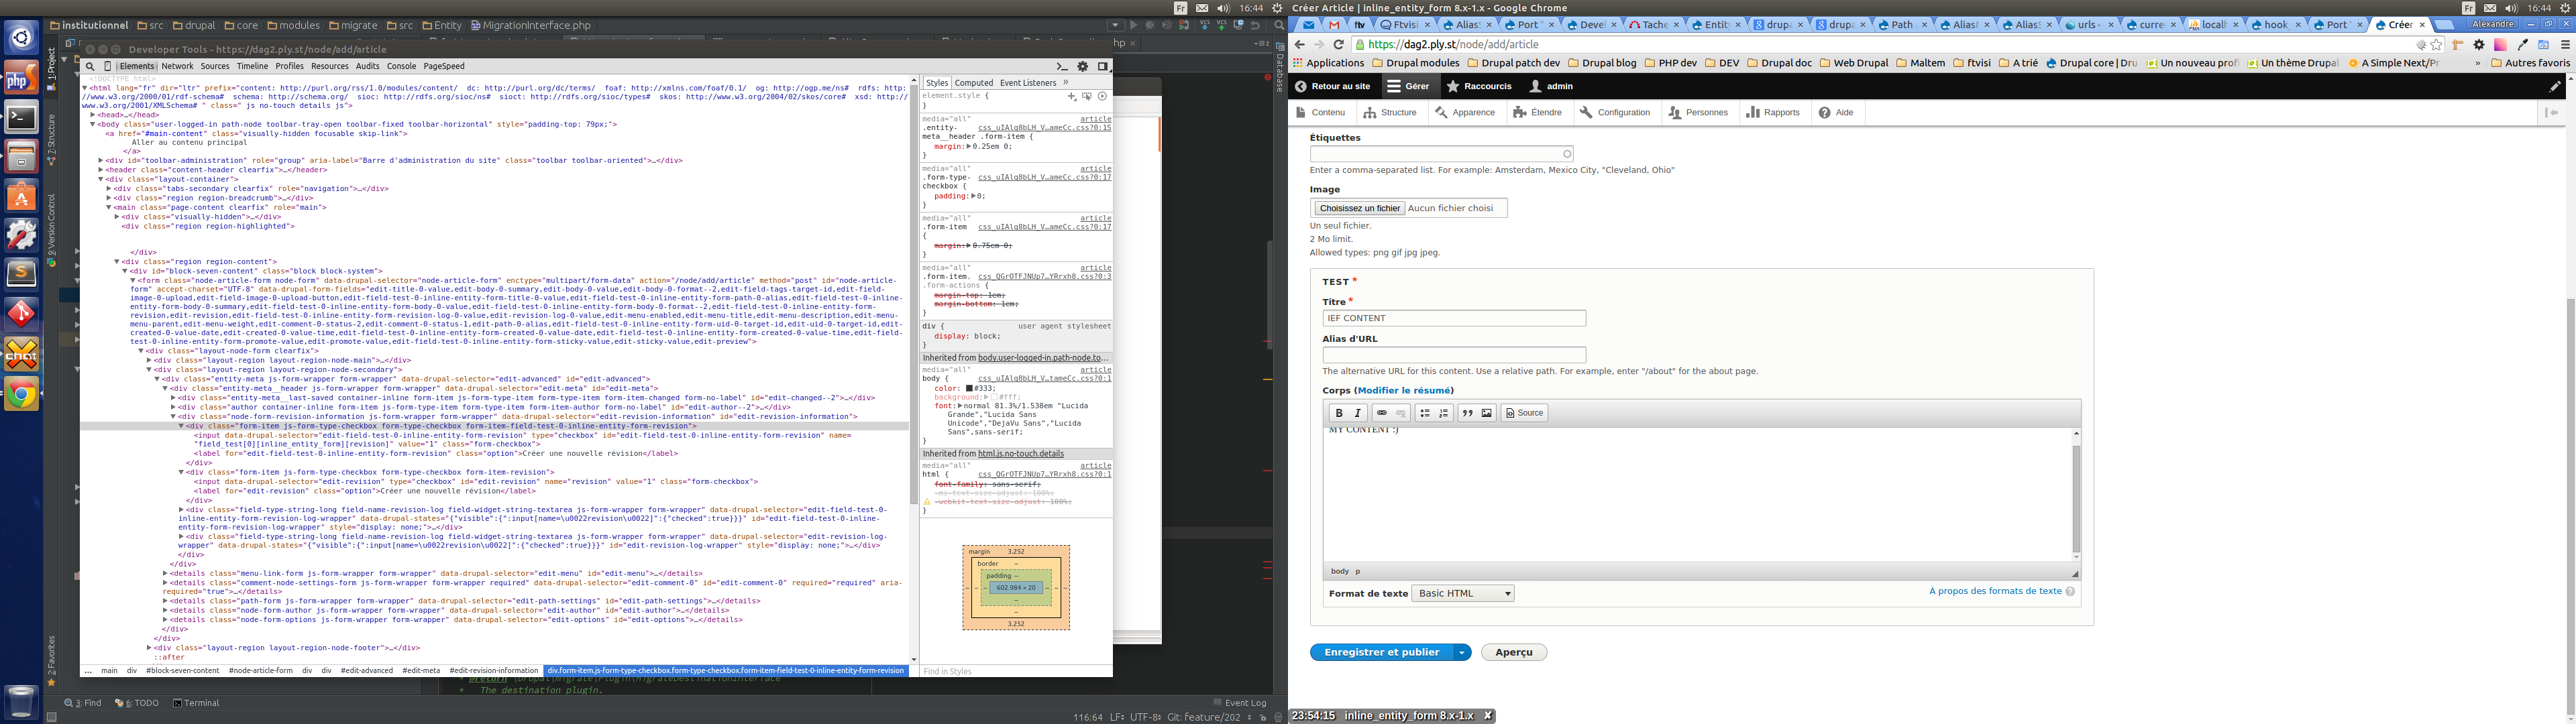The image size is (2576, 724).
Task: Toggle bold formatting in the Corps editor
Action: pos(1339,412)
